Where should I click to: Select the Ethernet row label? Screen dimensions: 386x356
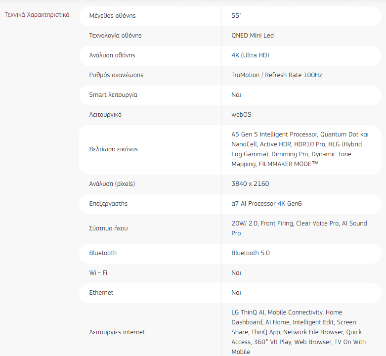(101, 293)
